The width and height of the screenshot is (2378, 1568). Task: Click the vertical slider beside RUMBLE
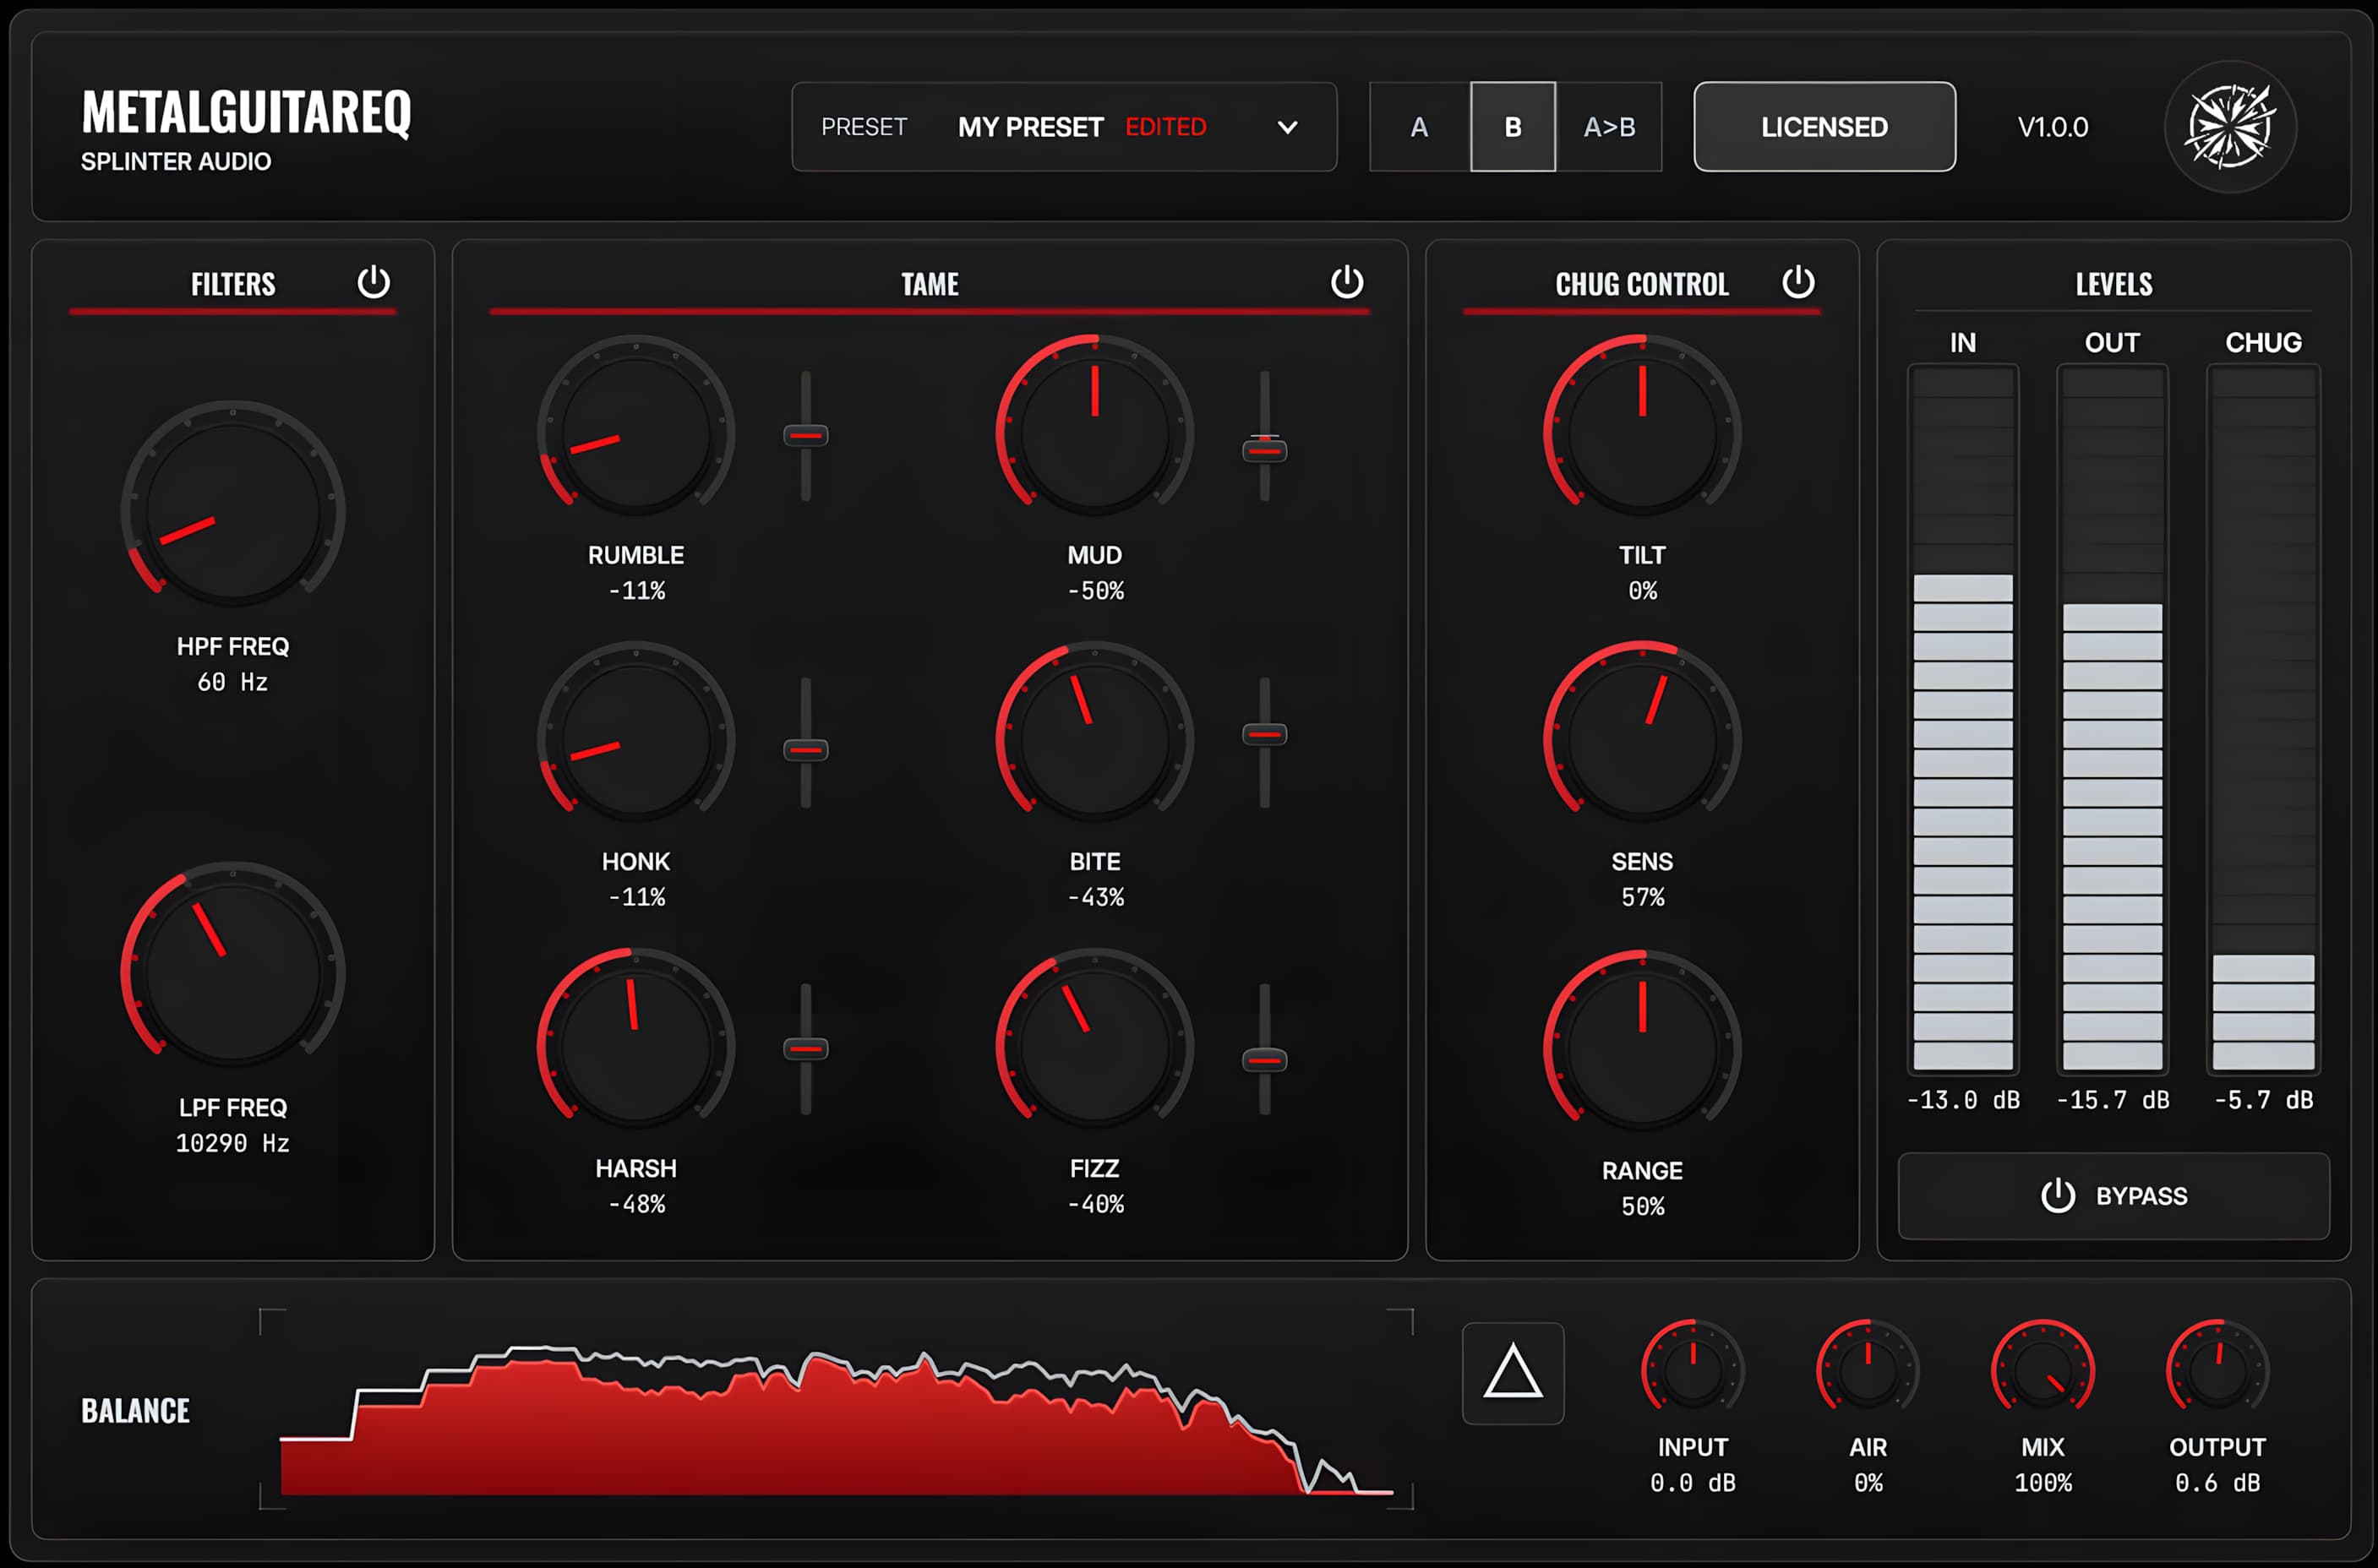(x=806, y=436)
